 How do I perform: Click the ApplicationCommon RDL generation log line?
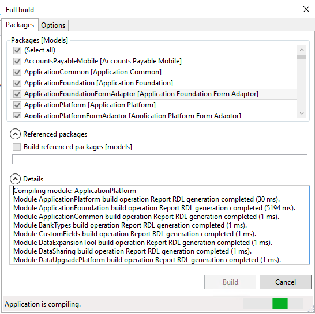click(x=147, y=217)
